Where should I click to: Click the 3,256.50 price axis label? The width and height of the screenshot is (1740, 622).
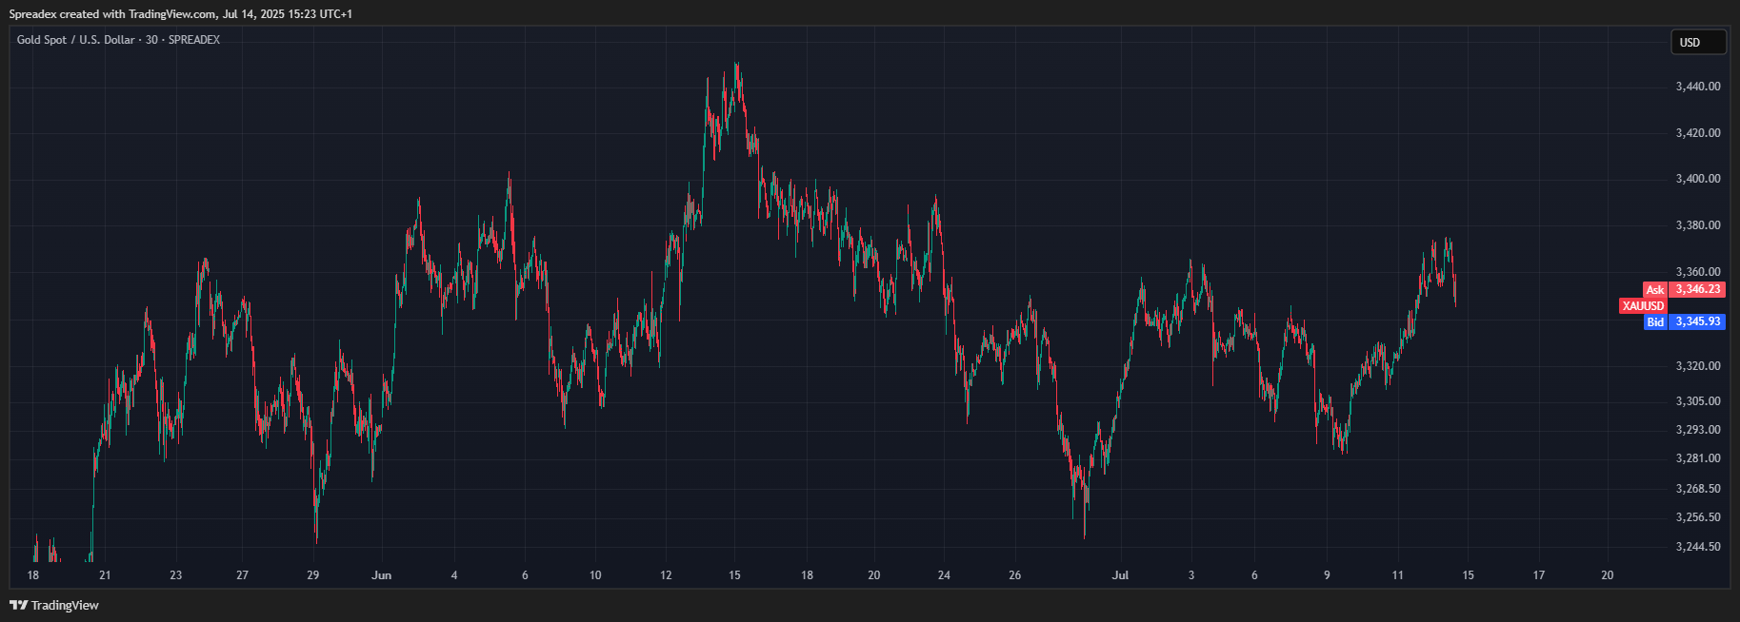[1698, 518]
